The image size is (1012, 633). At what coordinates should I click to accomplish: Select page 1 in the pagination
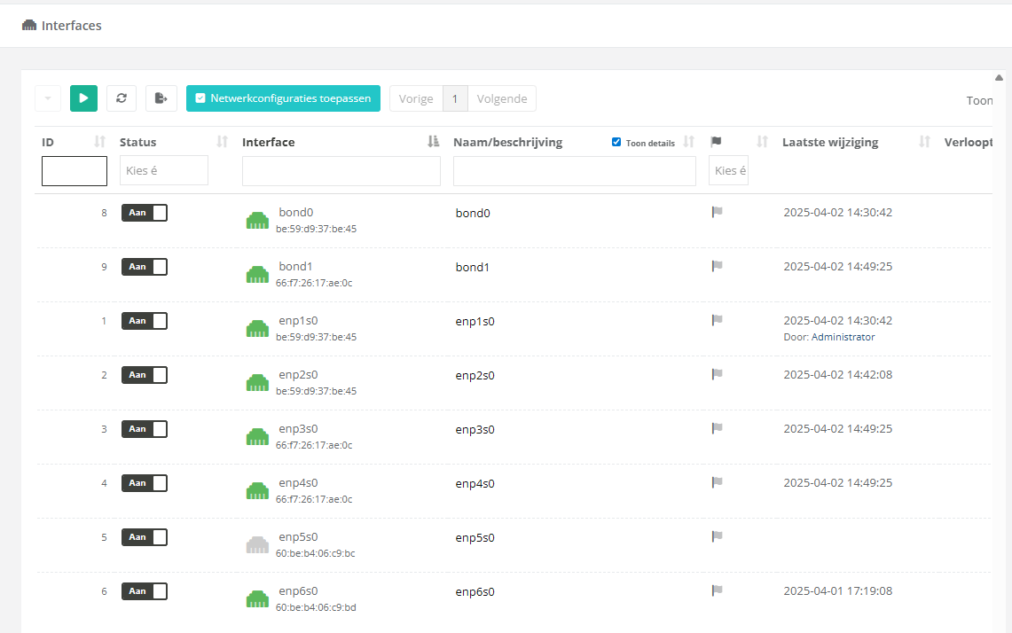454,98
